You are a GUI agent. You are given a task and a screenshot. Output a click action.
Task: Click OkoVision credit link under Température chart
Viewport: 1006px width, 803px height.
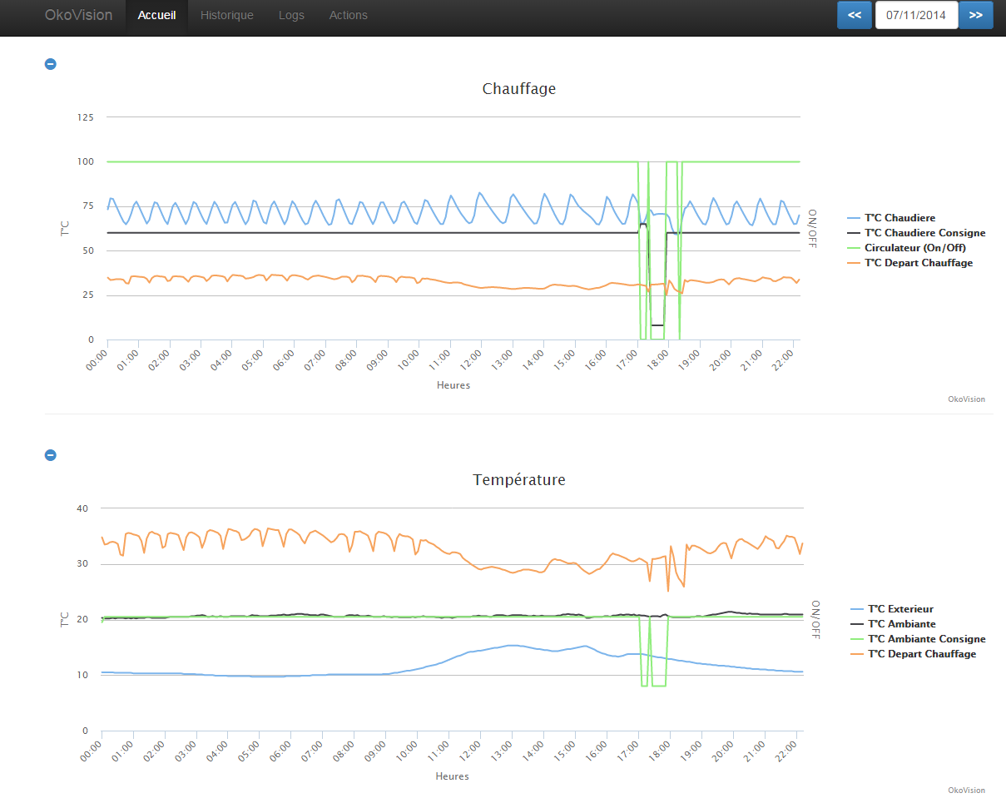(x=966, y=791)
